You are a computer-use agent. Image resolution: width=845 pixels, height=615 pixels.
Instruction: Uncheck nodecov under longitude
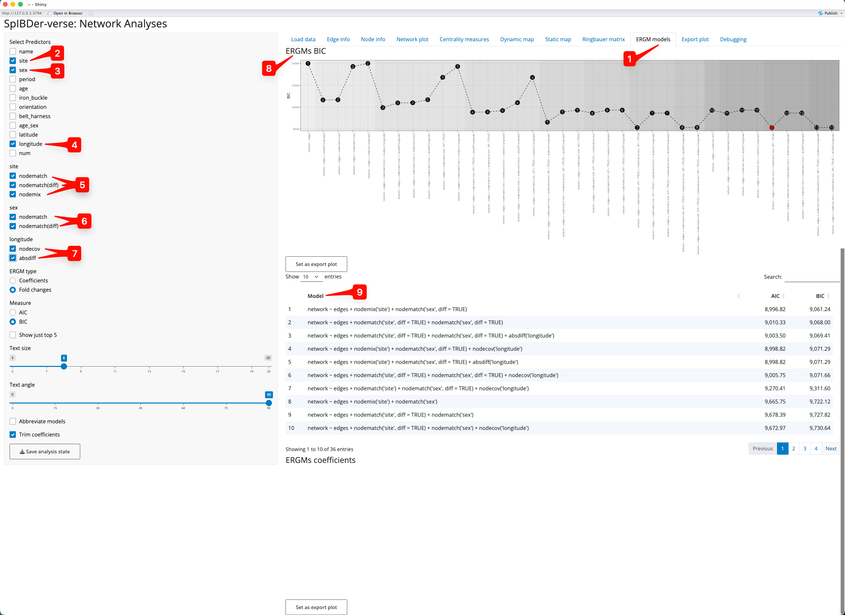[13, 249]
